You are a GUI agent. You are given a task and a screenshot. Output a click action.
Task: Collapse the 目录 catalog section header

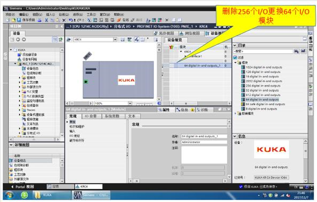[235, 45]
